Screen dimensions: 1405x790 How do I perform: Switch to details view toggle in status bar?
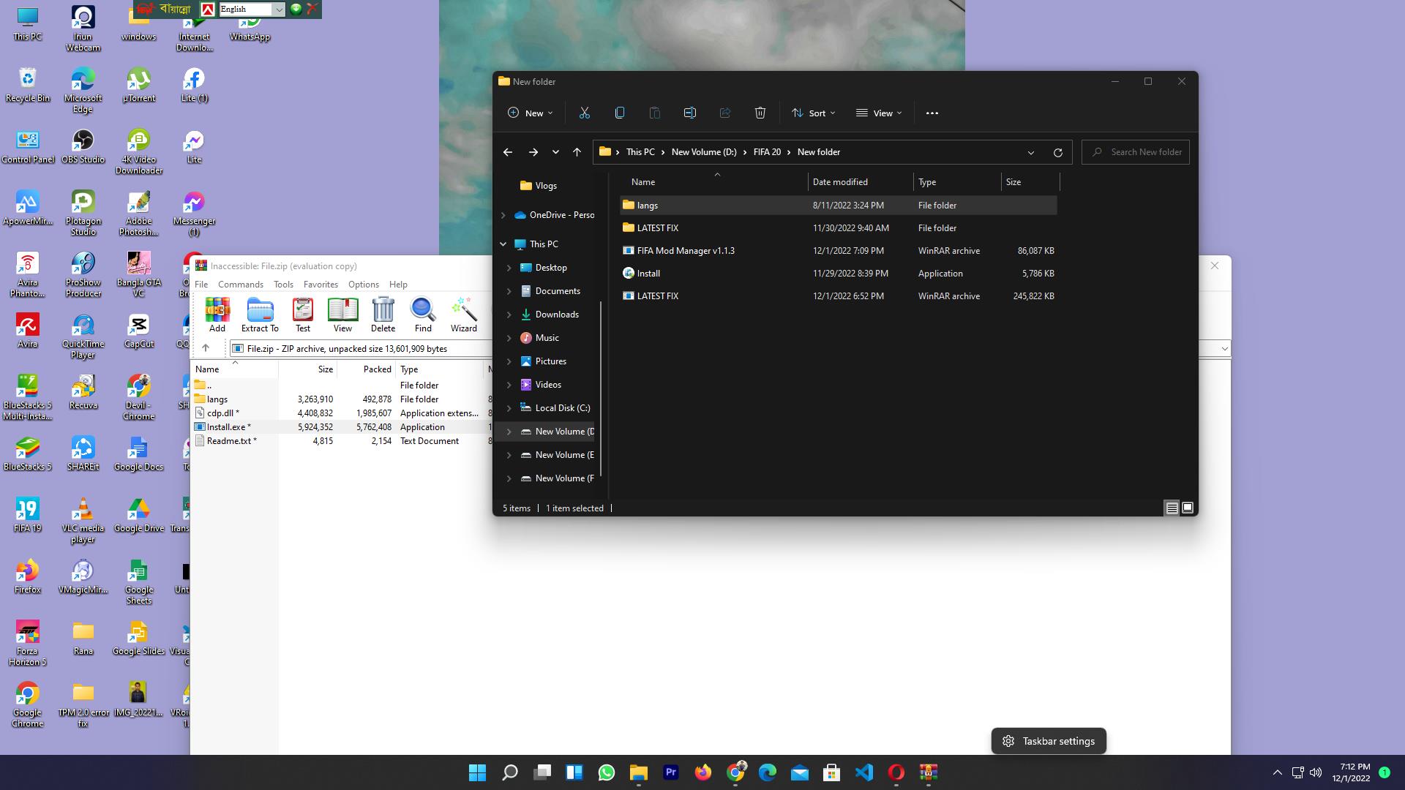[1172, 508]
